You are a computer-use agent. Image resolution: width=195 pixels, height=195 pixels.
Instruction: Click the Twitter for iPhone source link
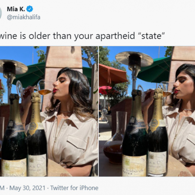tap(74, 188)
